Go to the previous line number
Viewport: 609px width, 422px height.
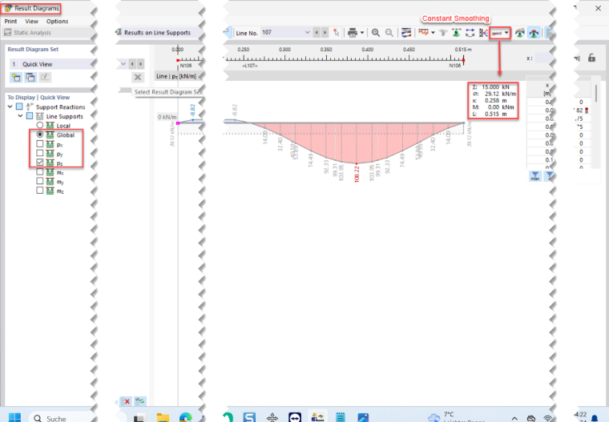317,33
